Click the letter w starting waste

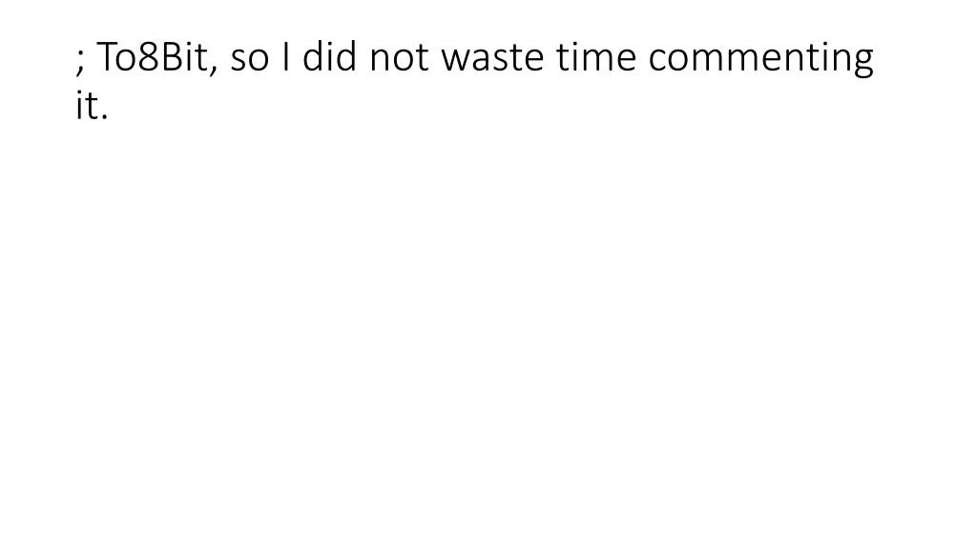[x=457, y=60]
